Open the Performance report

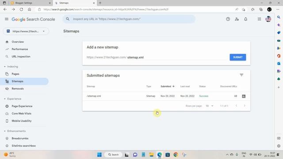click(19, 49)
